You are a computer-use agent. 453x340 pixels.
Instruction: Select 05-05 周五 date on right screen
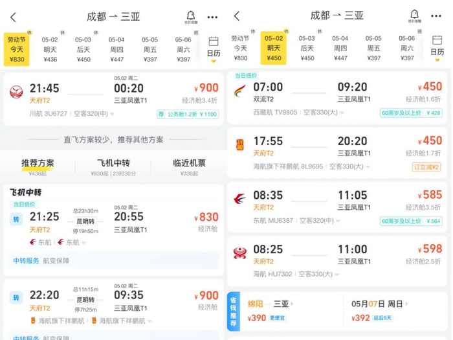click(x=374, y=48)
